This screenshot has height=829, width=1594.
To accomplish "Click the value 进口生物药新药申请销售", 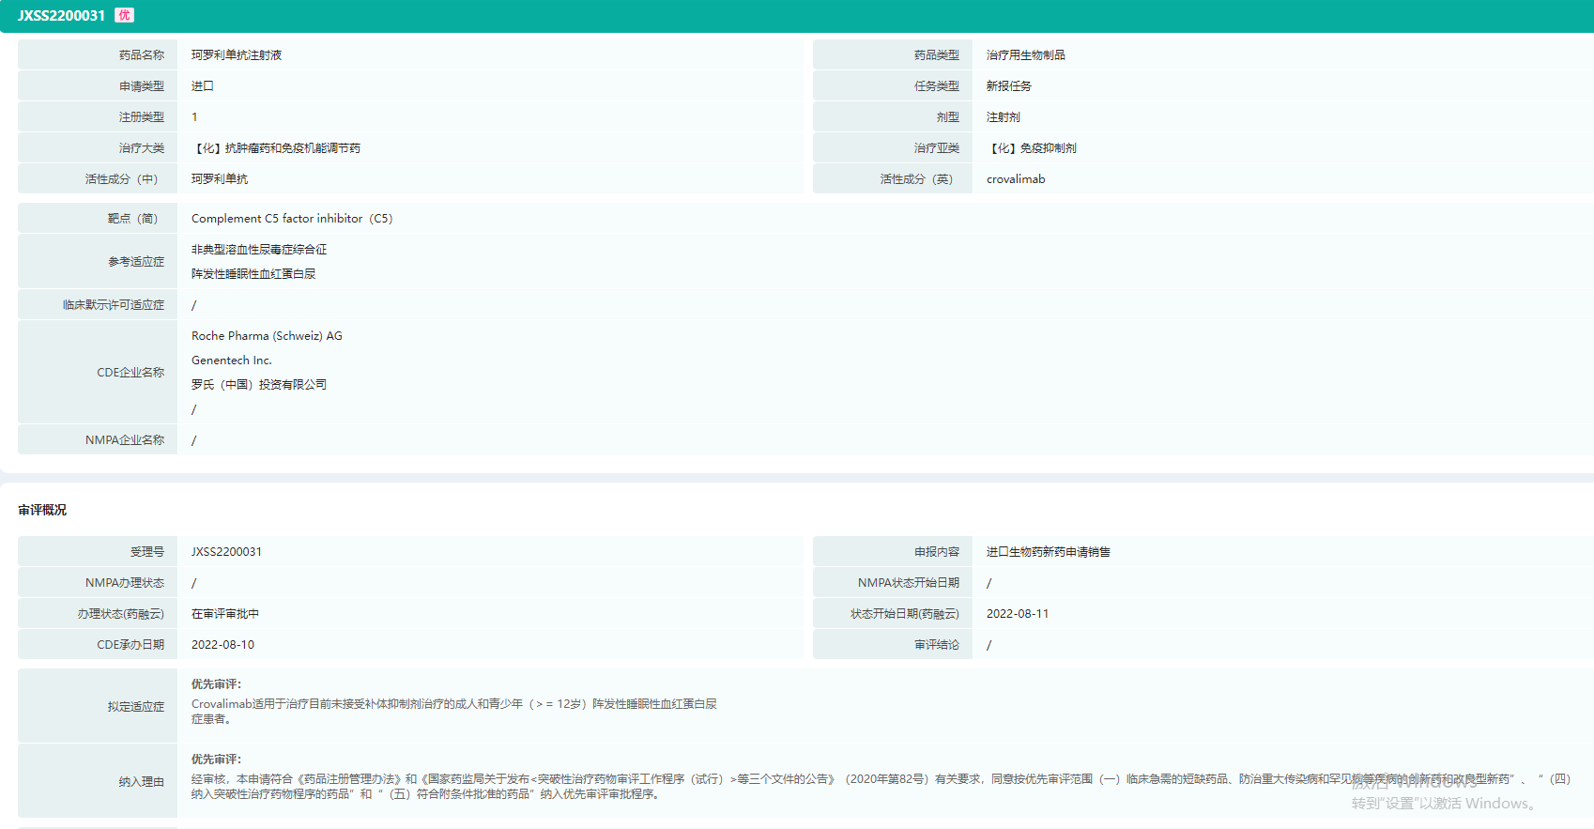I will (x=1049, y=552).
